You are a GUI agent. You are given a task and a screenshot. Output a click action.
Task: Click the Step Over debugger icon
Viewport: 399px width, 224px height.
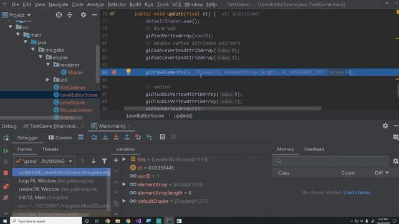point(94,137)
